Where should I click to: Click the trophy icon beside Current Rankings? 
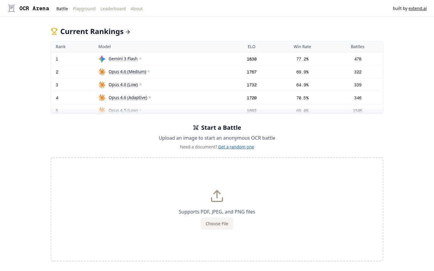point(54,31)
